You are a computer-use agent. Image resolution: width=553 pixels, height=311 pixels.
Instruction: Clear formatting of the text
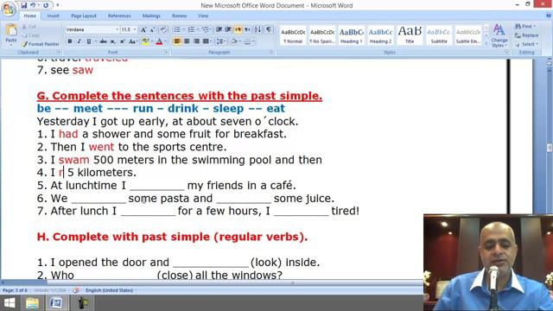coord(162,29)
